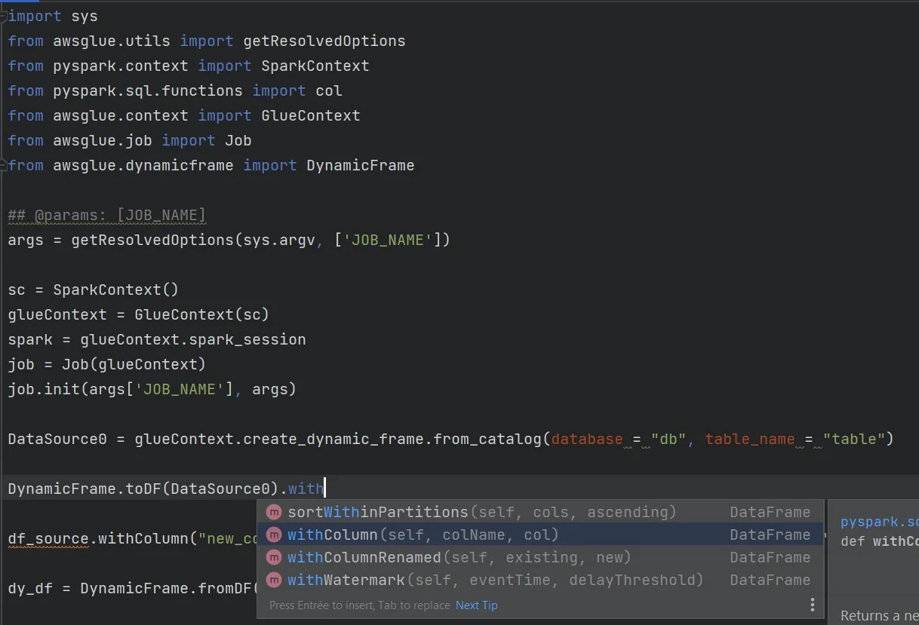This screenshot has height=625, width=919.
Task: Click SparkContext in the pyspark.context import
Action: pos(315,66)
